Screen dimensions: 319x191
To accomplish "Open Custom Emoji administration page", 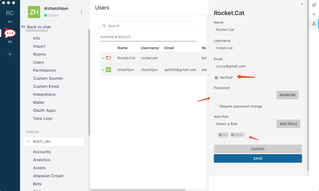I will [46, 86].
